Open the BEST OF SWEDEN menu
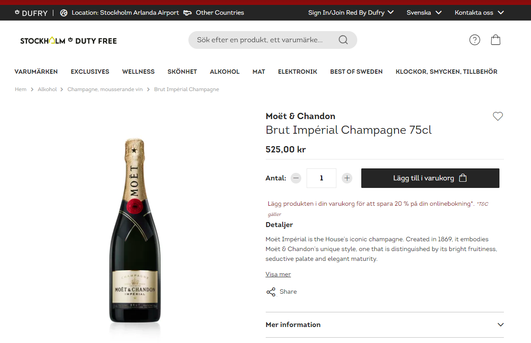Screen dimensions: 531x343 (356, 72)
